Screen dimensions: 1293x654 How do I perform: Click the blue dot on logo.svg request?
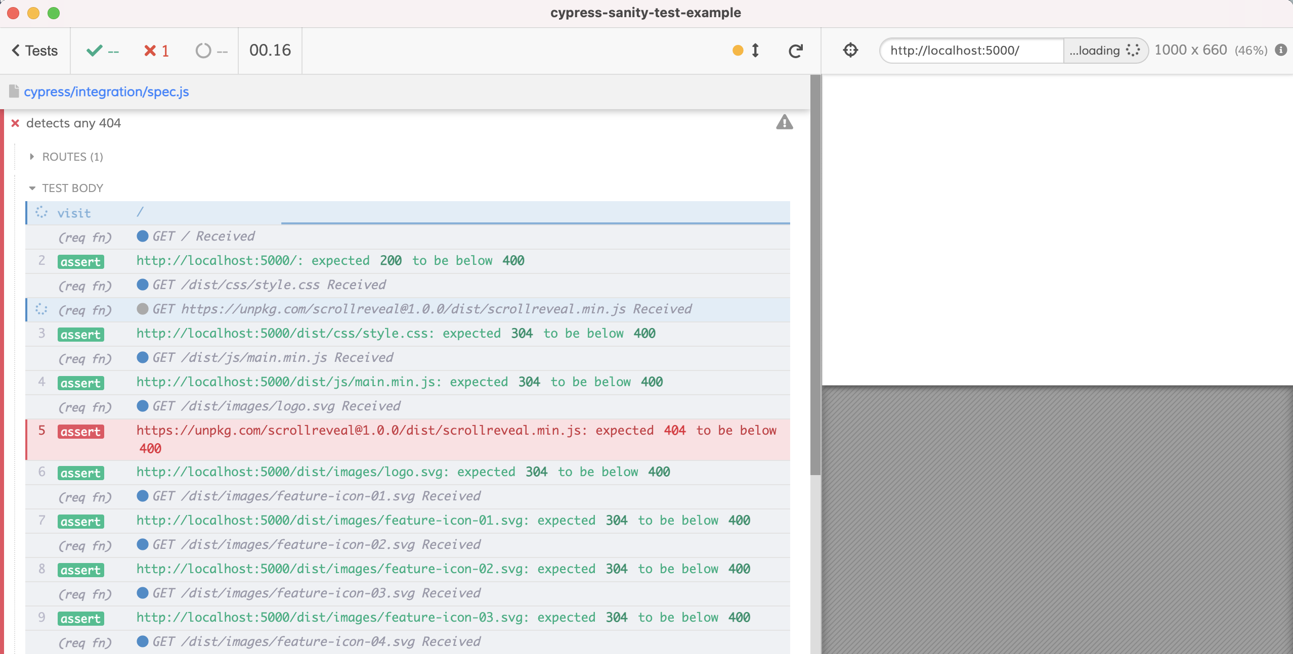(x=143, y=406)
